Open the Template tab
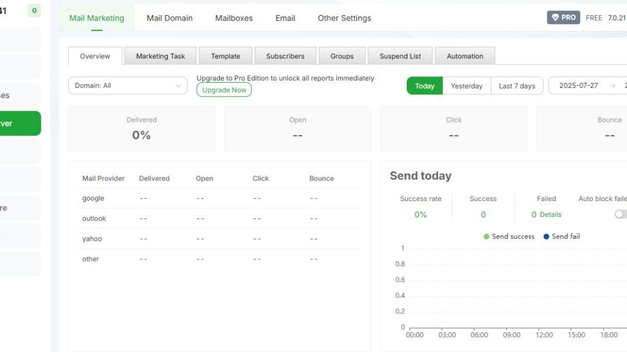The width and height of the screenshot is (627, 352). pyautogui.click(x=226, y=56)
